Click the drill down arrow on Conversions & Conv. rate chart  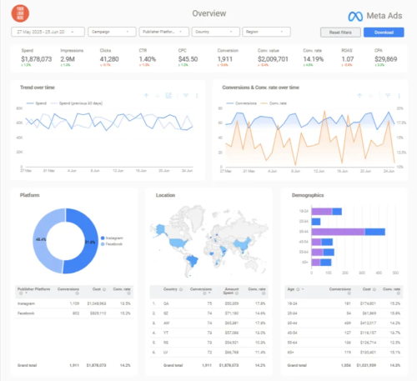point(371,96)
